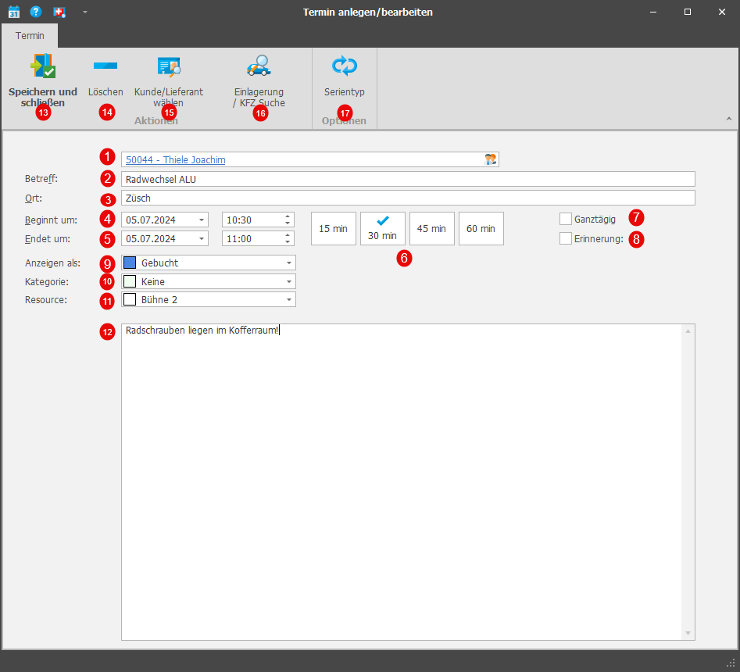Click the Serientyp recurrence icon
Viewport: 740px width, 672px height.
coord(345,66)
